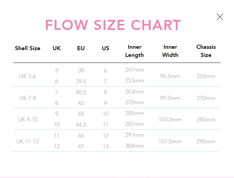This screenshot has width=234, height=178.
Task: Select the Shell Size column header
Action: [28, 48]
